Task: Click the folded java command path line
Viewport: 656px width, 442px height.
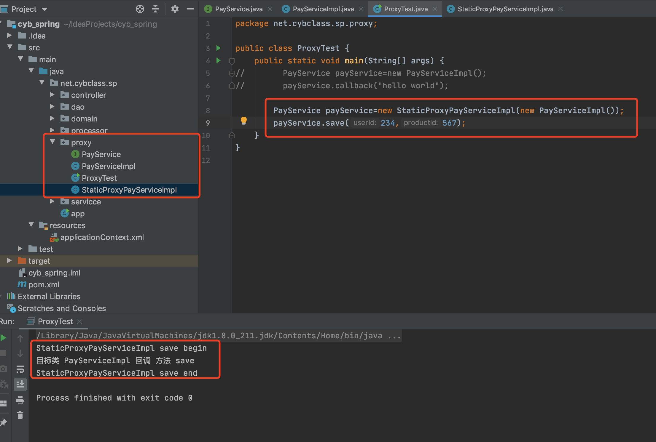Action: (x=218, y=335)
